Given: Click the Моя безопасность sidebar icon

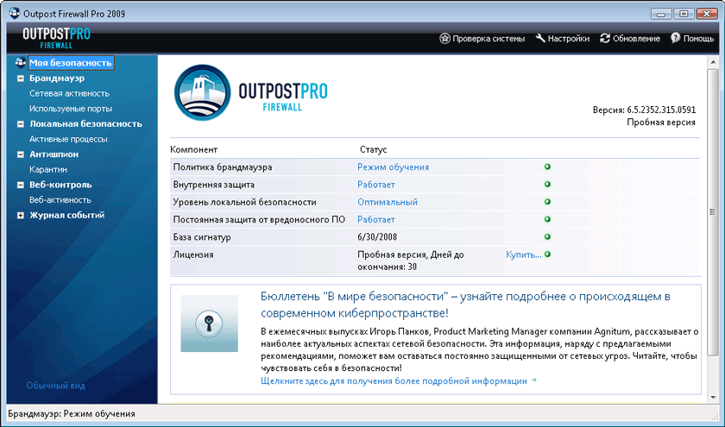Looking at the screenshot, I should pos(20,62).
